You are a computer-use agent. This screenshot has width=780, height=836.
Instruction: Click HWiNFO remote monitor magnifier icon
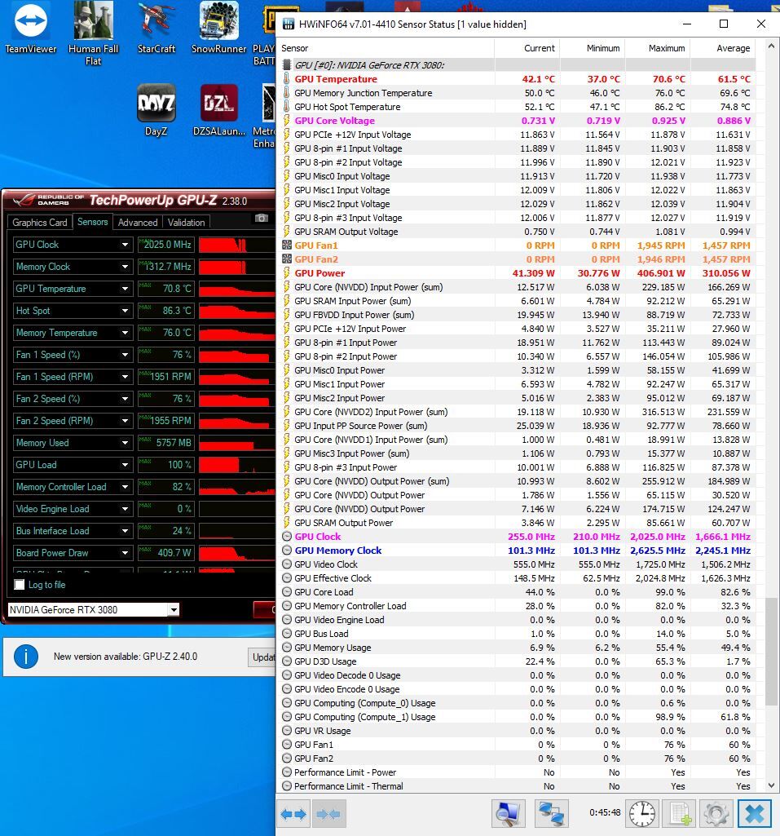(508, 814)
